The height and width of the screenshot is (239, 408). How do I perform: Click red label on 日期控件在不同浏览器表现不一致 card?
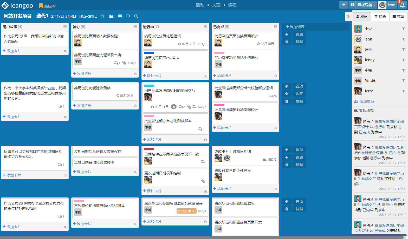point(149,149)
